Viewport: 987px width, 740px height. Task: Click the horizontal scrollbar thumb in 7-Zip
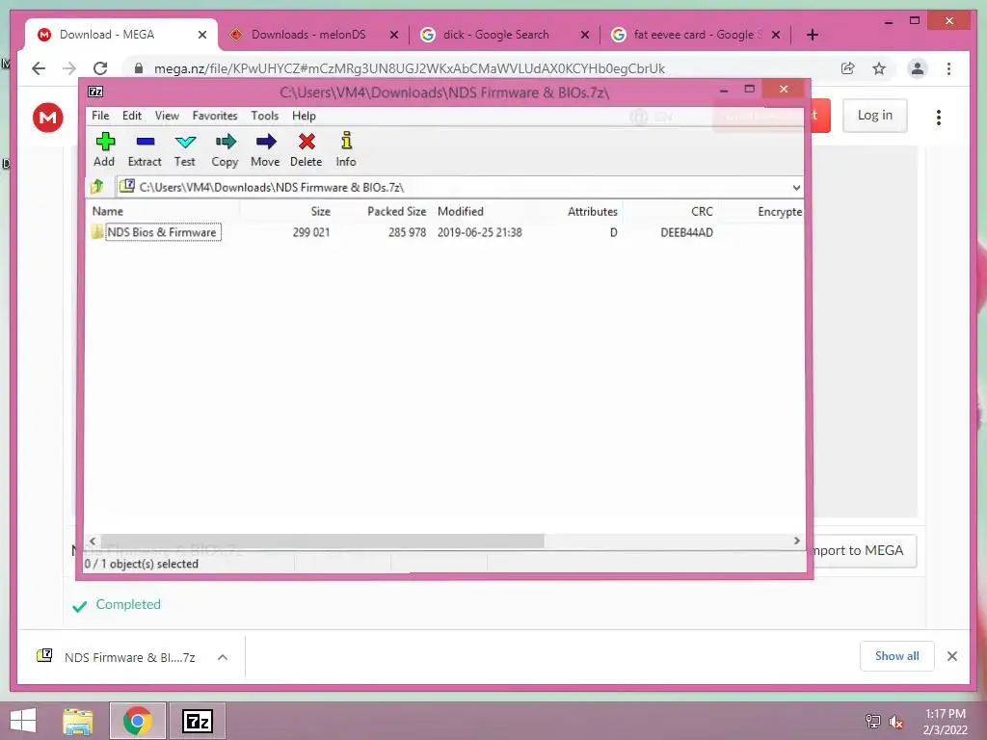click(x=322, y=542)
